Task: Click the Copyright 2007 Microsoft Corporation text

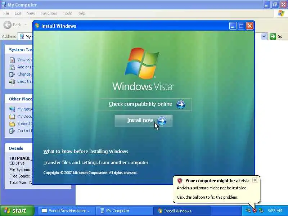Action: coord(90,173)
